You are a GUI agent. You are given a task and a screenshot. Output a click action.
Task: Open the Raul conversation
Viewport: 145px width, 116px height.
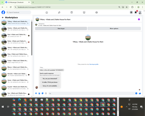coord(15,35)
